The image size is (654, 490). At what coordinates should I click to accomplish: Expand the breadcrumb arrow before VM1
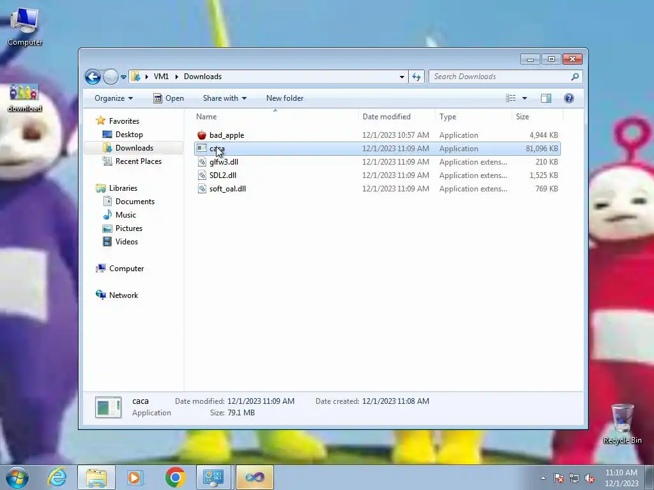pyautogui.click(x=147, y=77)
